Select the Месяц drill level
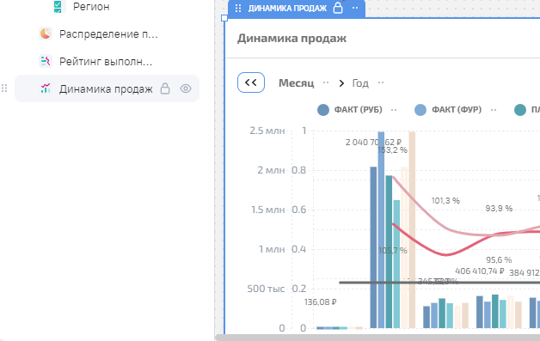This screenshot has height=341, width=540. pos(296,83)
